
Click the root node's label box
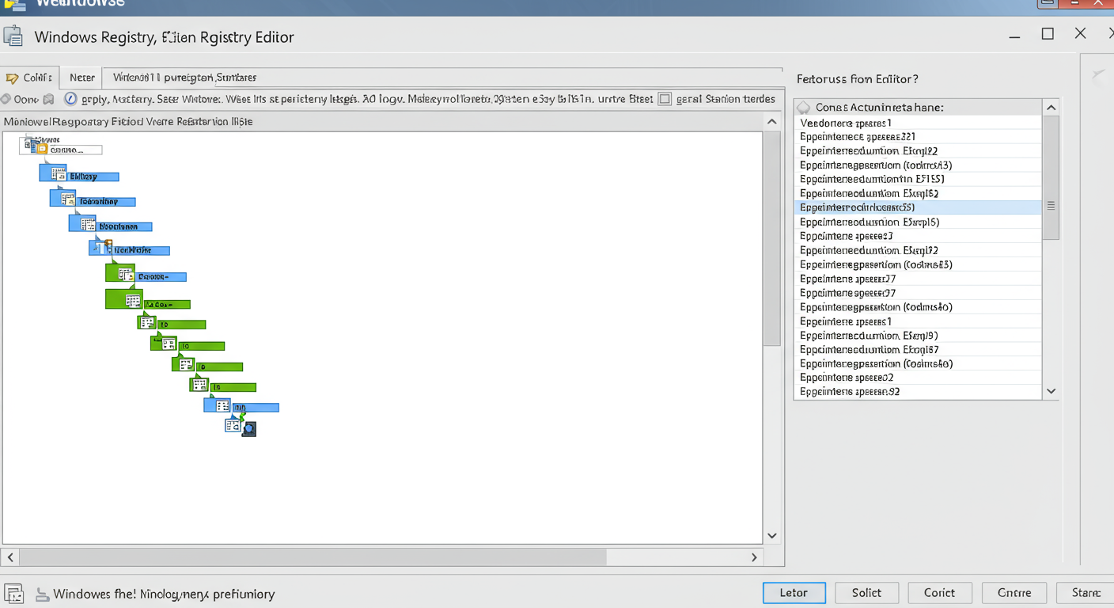point(74,150)
